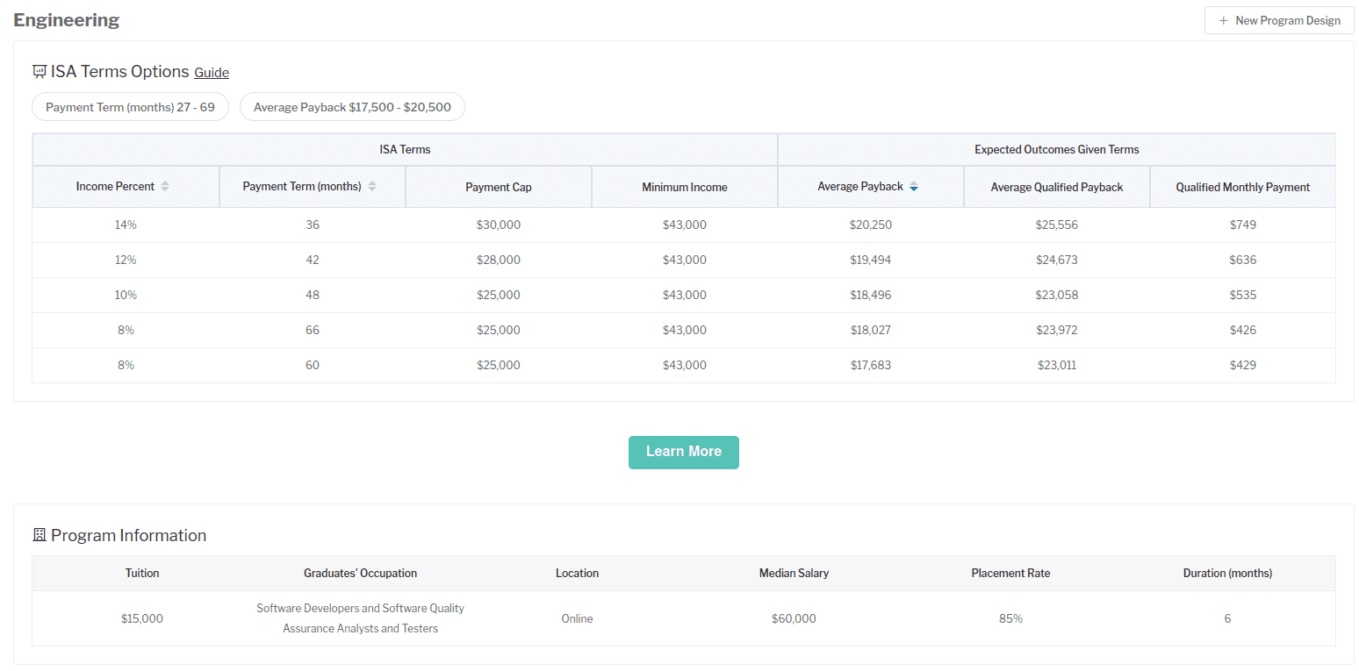The height and width of the screenshot is (671, 1359).
Task: Click the Payment Cap column header
Action: pyautogui.click(x=499, y=187)
